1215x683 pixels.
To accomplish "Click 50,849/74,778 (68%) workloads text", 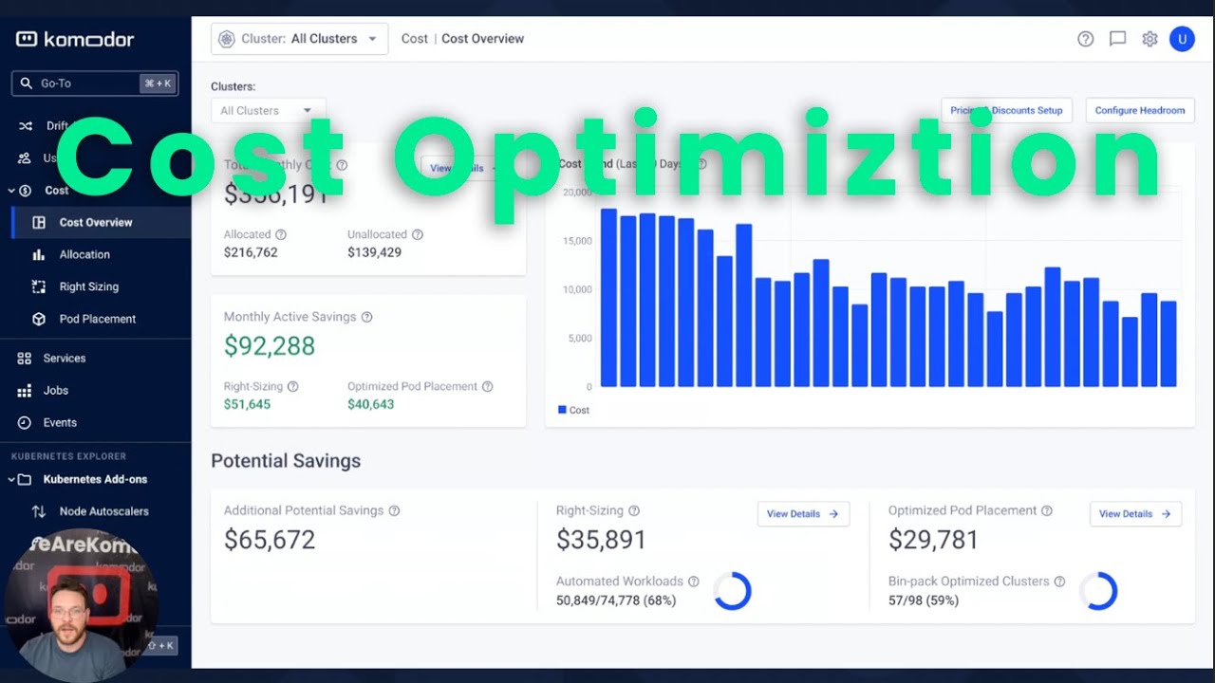I will (x=616, y=600).
